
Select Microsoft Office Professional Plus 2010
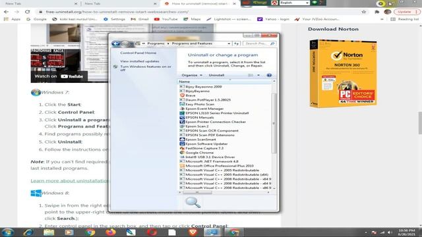[217, 166]
